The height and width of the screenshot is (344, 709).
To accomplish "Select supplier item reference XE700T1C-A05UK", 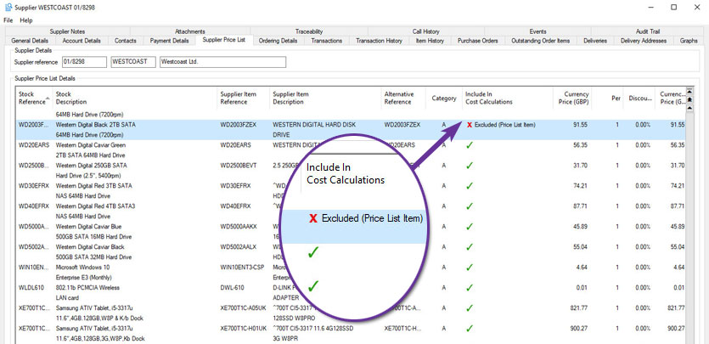I will coord(243,307).
